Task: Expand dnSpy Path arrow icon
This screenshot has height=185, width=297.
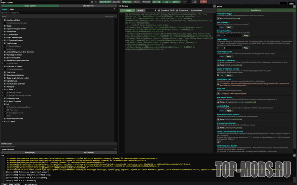Action: click(x=218, y=94)
